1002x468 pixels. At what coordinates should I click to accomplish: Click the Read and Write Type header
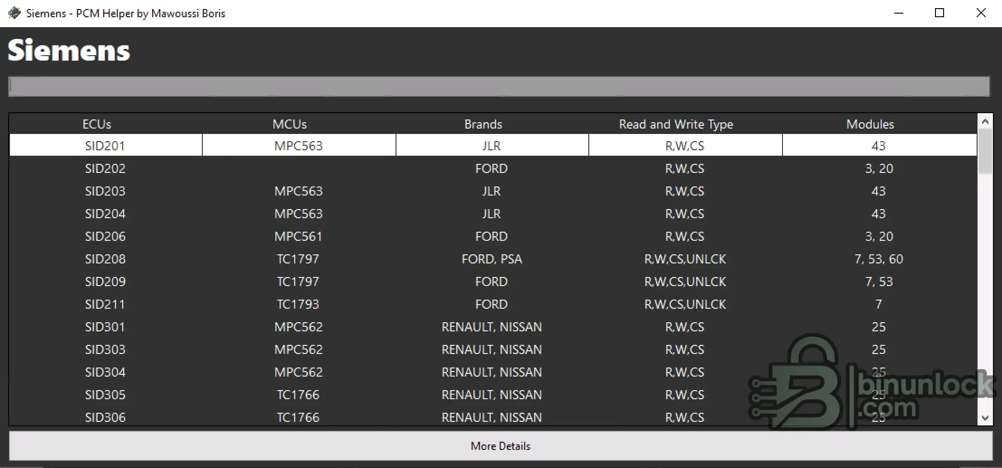coord(676,124)
